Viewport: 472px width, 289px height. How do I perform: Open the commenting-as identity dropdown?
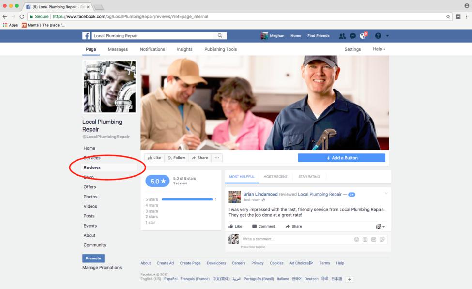pos(381,227)
